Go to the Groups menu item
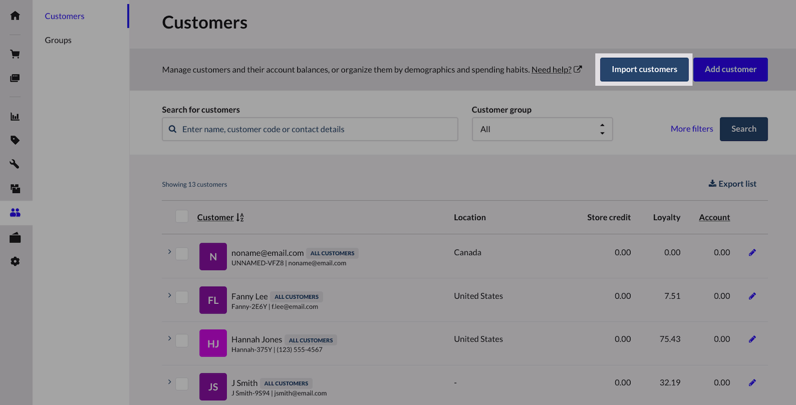Viewport: 796px width, 405px height. tap(58, 40)
